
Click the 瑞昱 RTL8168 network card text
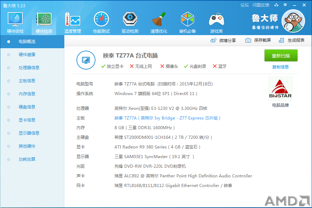pos(173,186)
